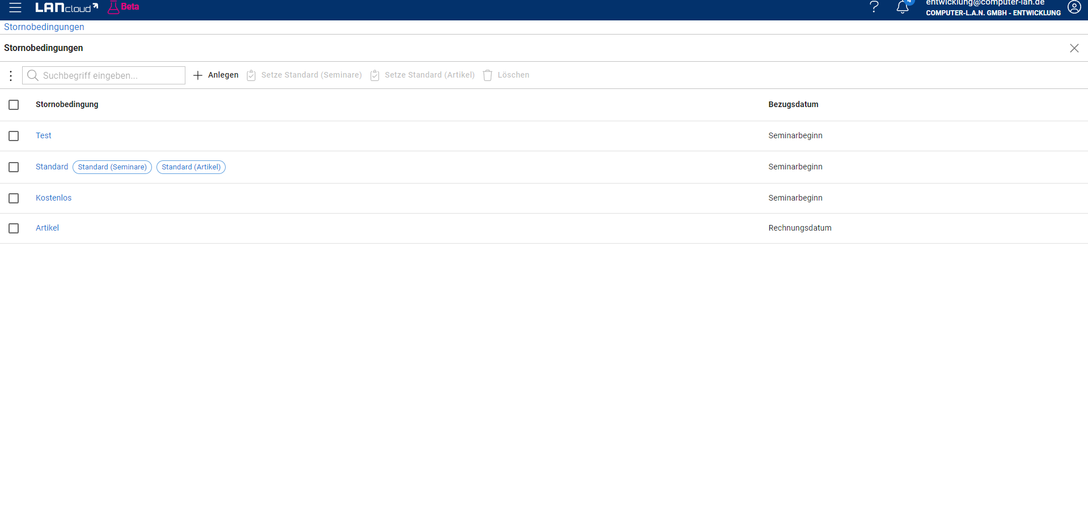Viewport: 1088px width, 506px height.
Task: Focus the Suchbegriff eingeben search field
Action: [x=104, y=75]
